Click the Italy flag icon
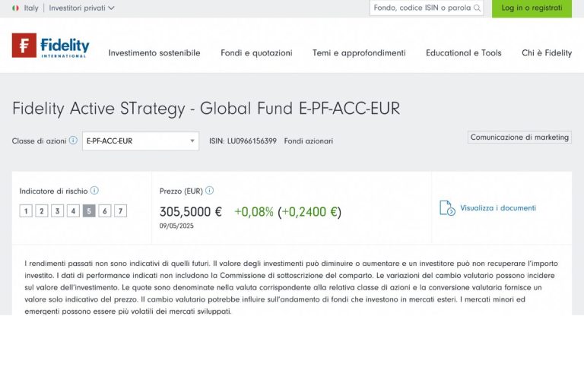This screenshot has width=584, height=389. (x=15, y=8)
